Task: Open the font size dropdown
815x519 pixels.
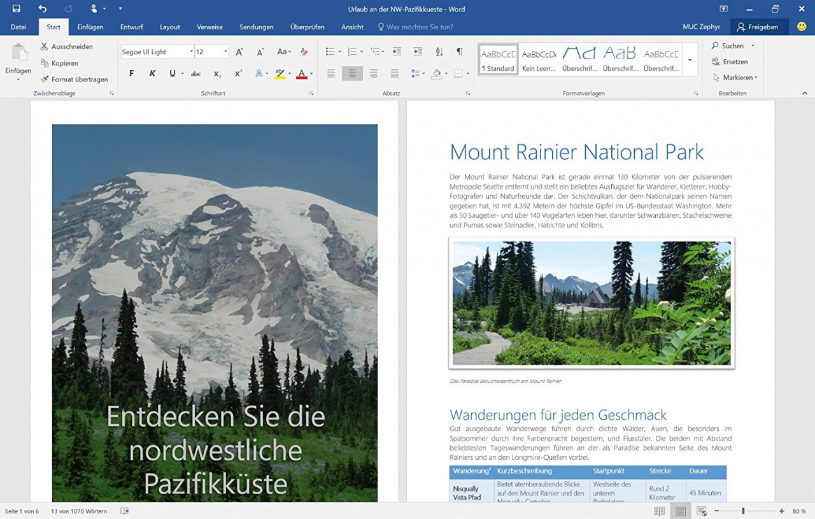Action: tap(225, 52)
